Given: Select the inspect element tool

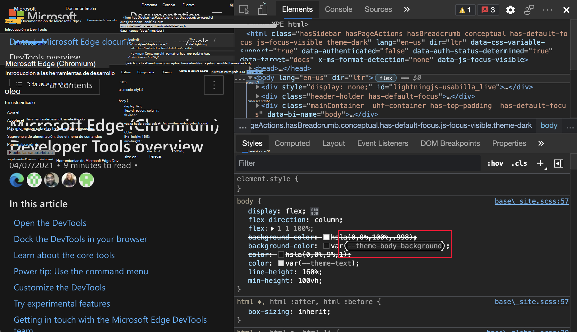Looking at the screenshot, I should tap(244, 9).
